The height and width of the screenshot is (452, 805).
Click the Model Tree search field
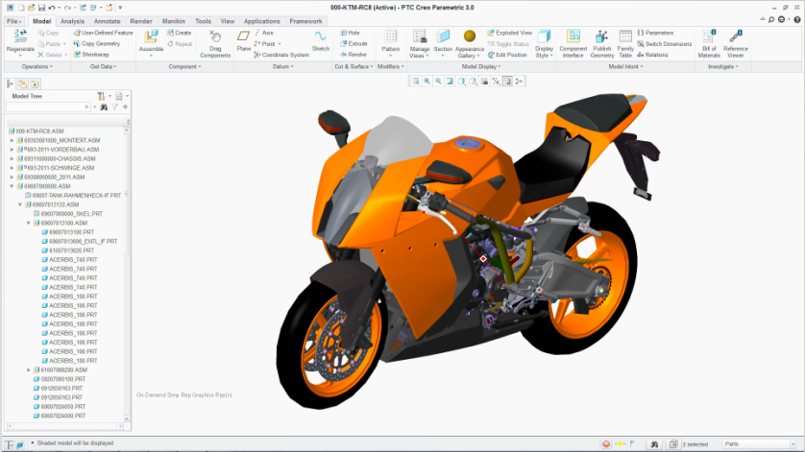click(x=47, y=107)
